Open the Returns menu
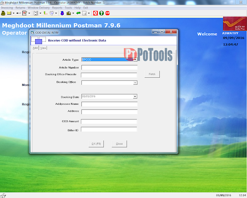 coord(20,8)
